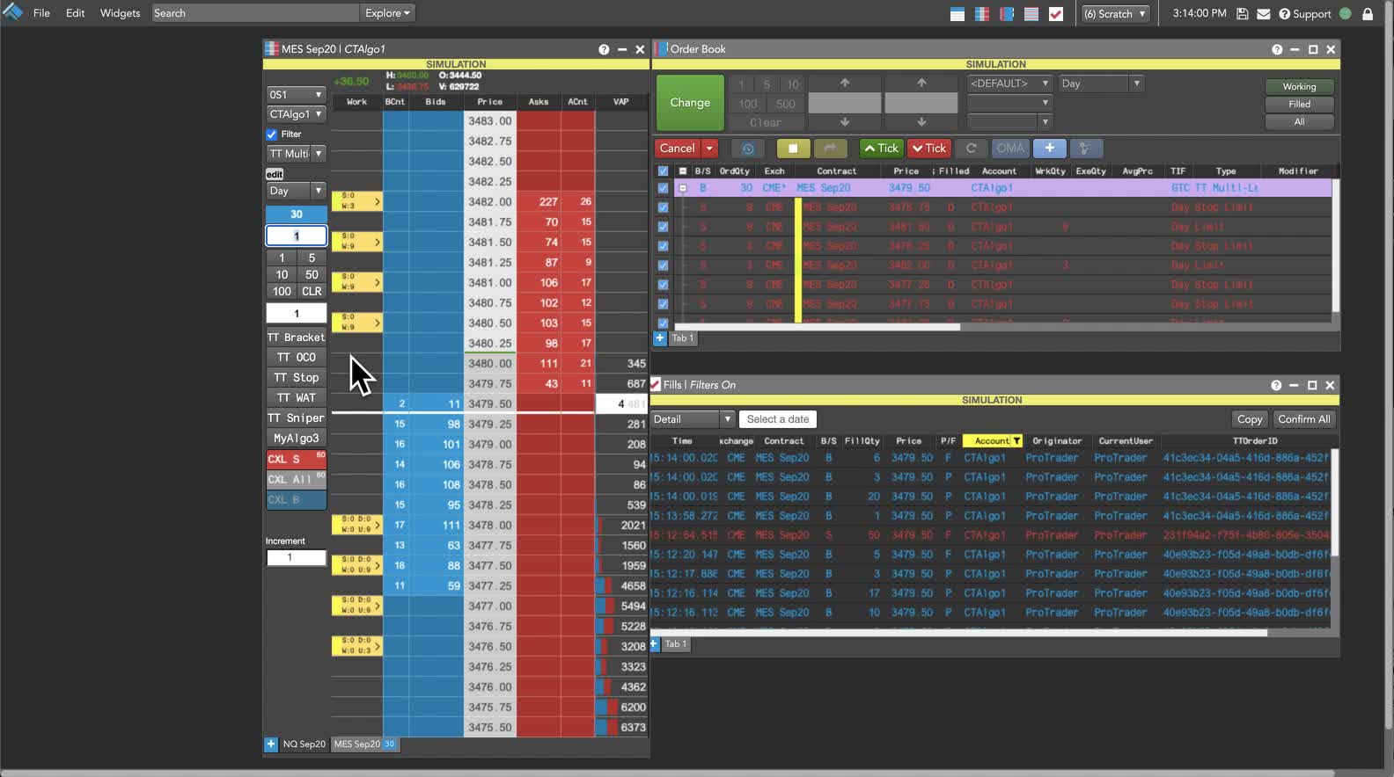Click the lock icon in the top bar
Screen dimensions: 1394x777
click(1368, 14)
